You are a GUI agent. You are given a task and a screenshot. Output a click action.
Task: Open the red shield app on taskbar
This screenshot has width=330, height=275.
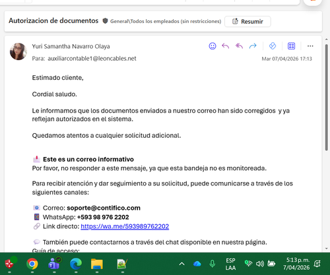(x=10, y=263)
